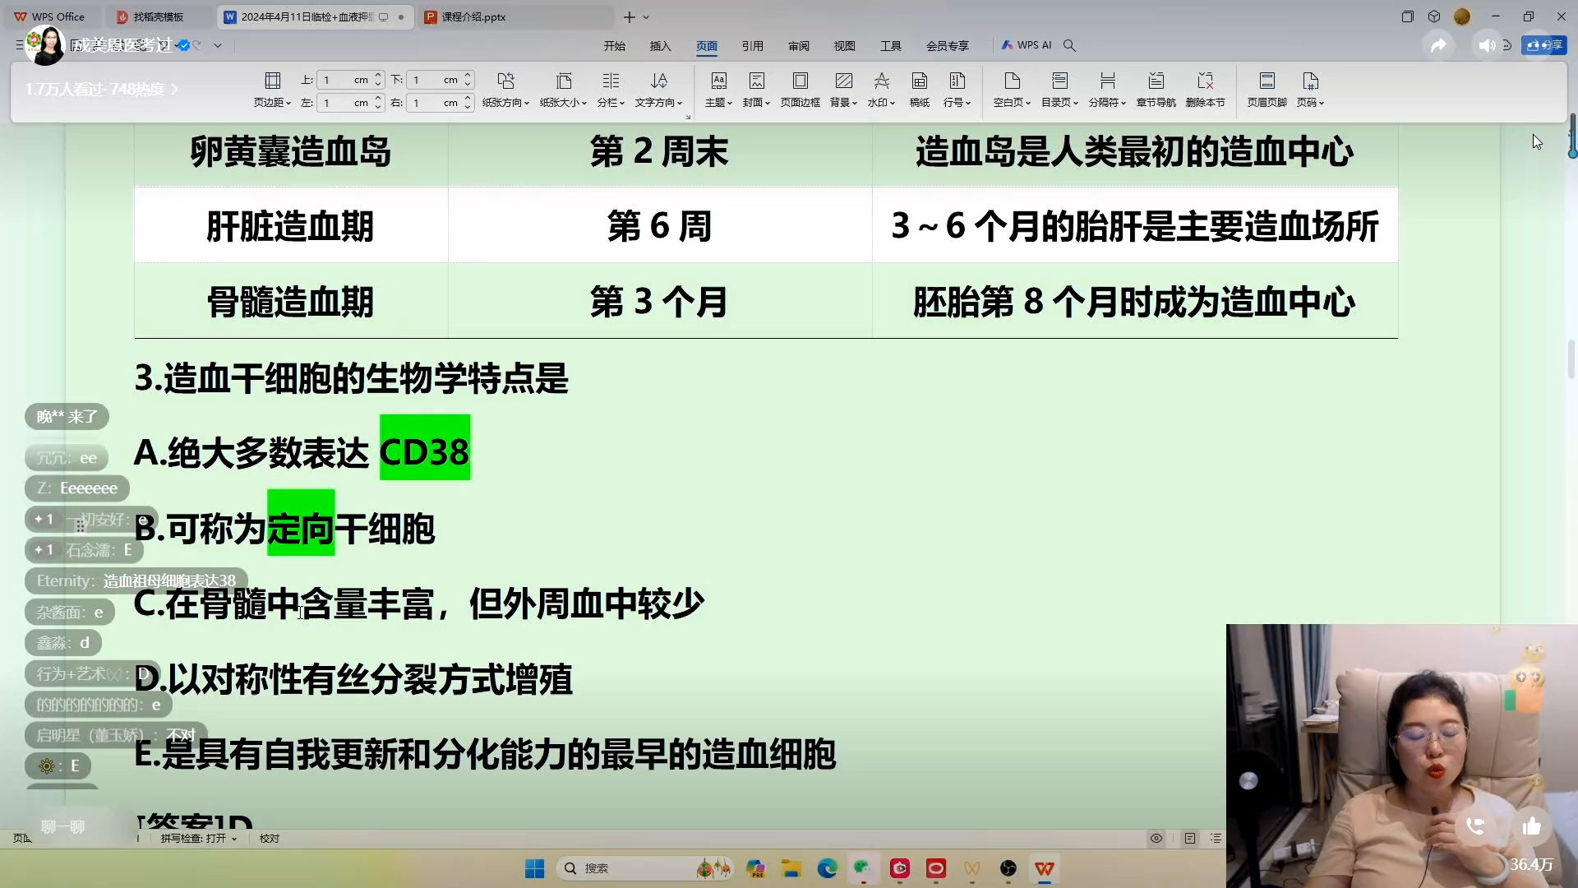This screenshot has width=1578, height=888.
Task: Open the new tab dropdown arrow beside plus
Action: pos(647,17)
